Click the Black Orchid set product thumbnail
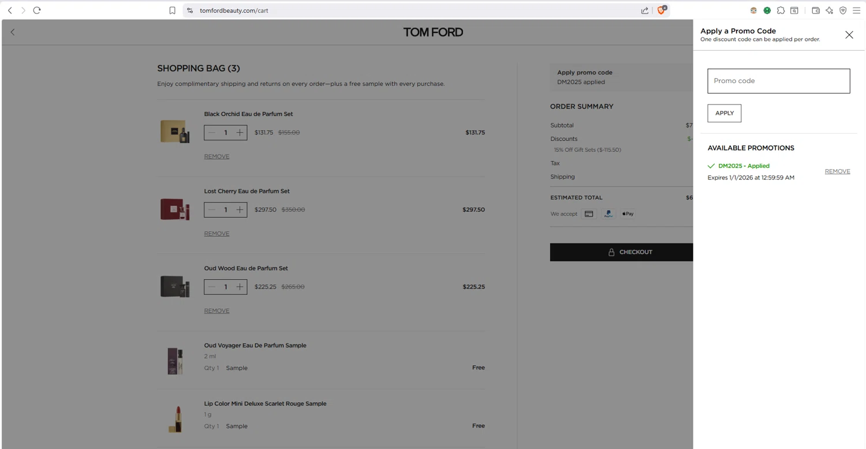The height and width of the screenshot is (449, 866). coord(175,132)
